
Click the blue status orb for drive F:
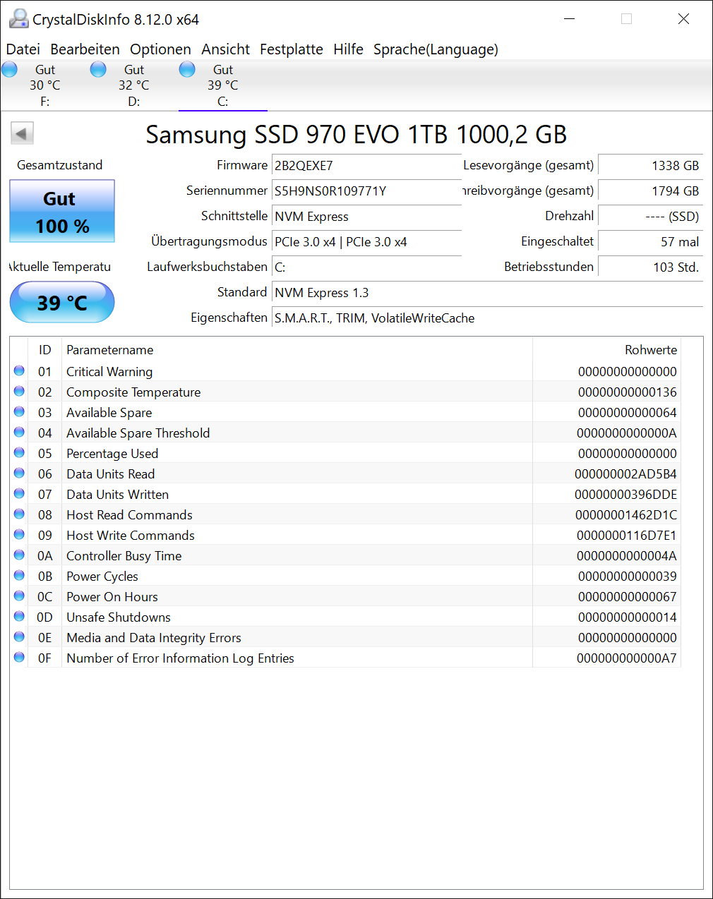coord(9,69)
